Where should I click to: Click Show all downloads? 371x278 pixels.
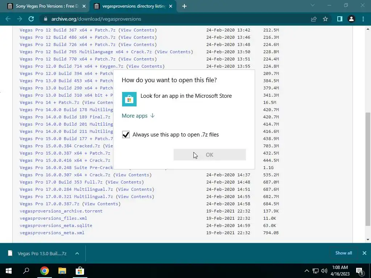343,253
